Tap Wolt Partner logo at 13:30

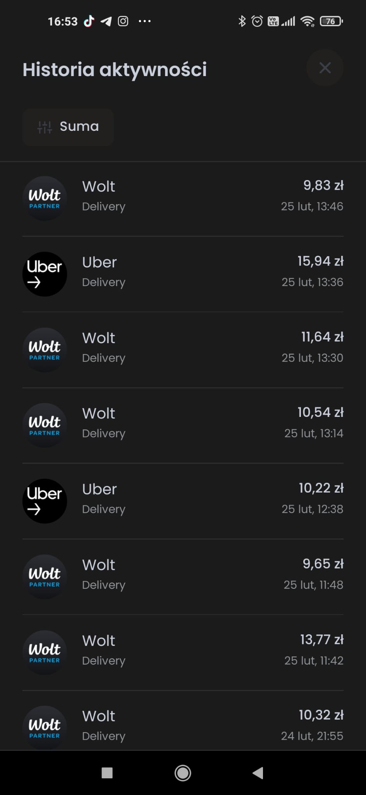point(45,350)
